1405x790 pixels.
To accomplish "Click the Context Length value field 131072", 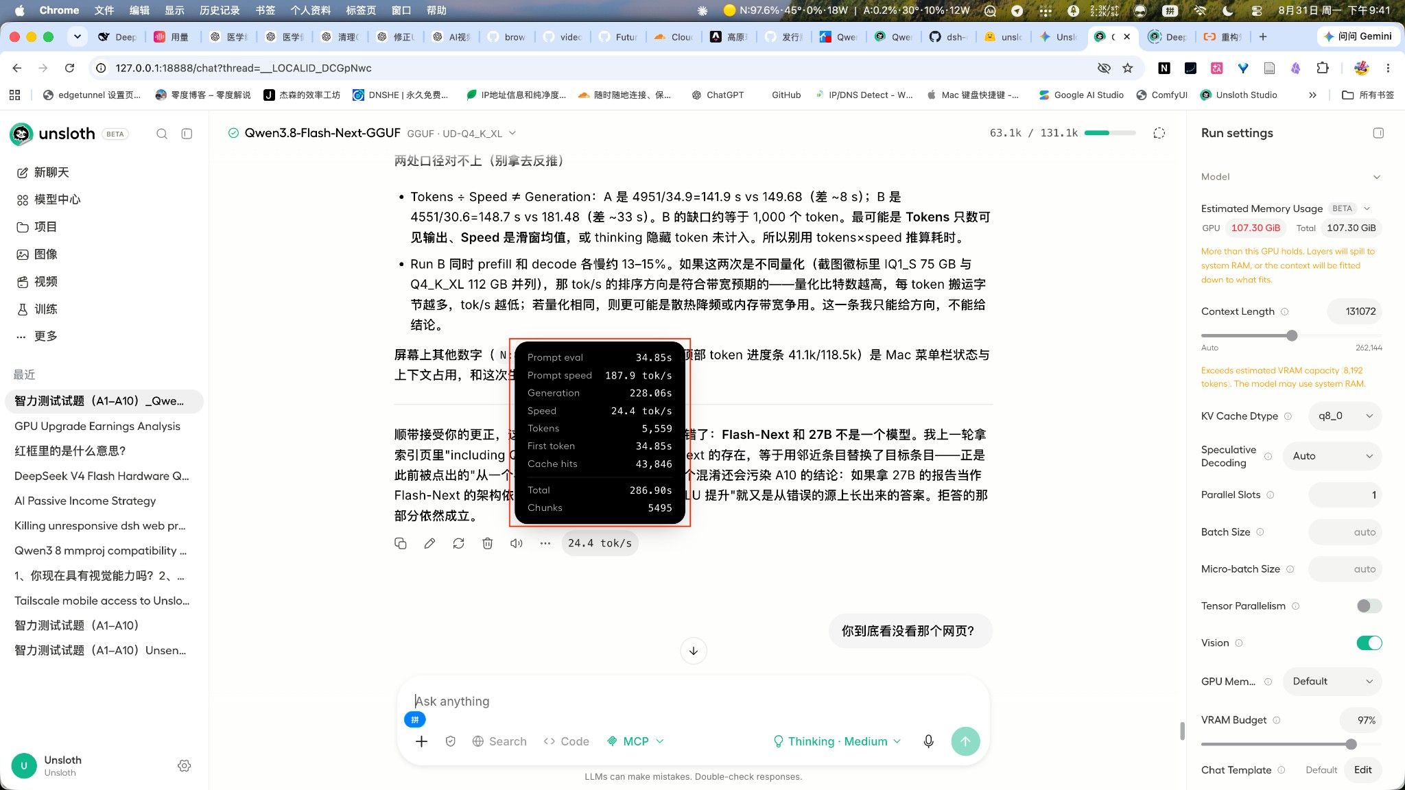I will [1355, 311].
